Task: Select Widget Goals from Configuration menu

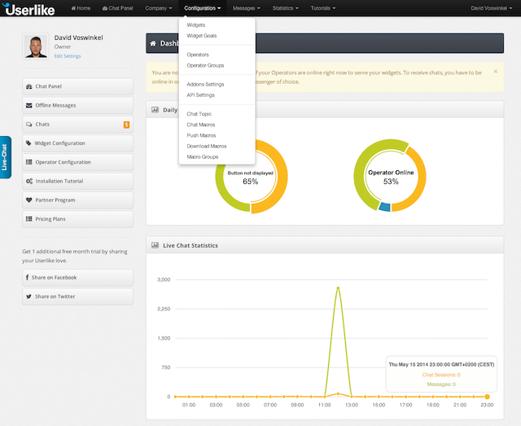Action: (202, 36)
